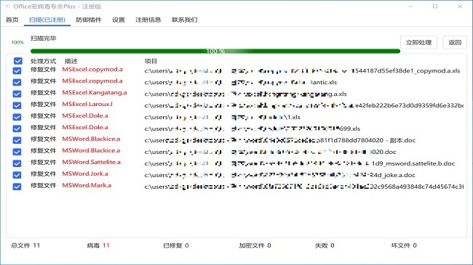
Task: Minimize the Office宏病毒专杀Plus window
Action: 410,7
